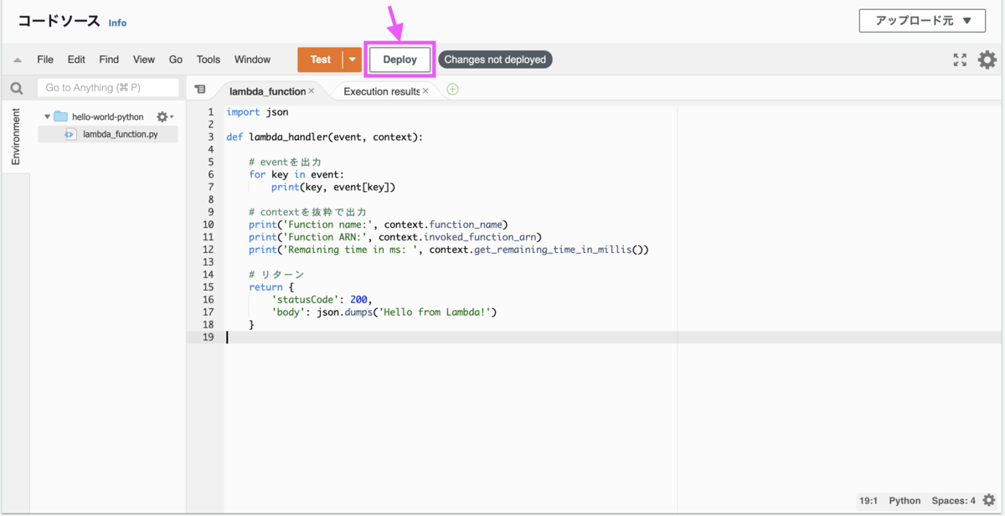Click the Changes not deployed badge

495,59
